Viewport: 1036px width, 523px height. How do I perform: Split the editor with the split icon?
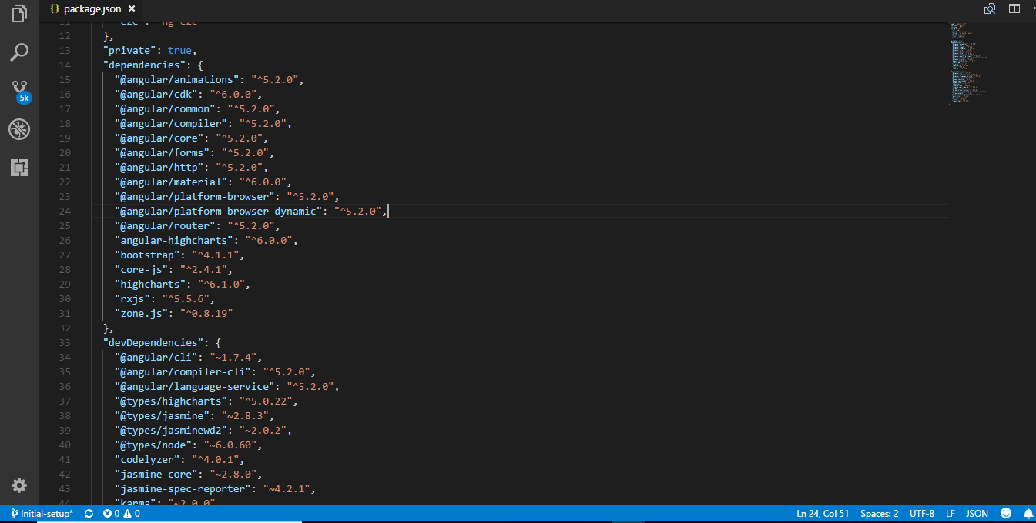pyautogui.click(x=1014, y=8)
